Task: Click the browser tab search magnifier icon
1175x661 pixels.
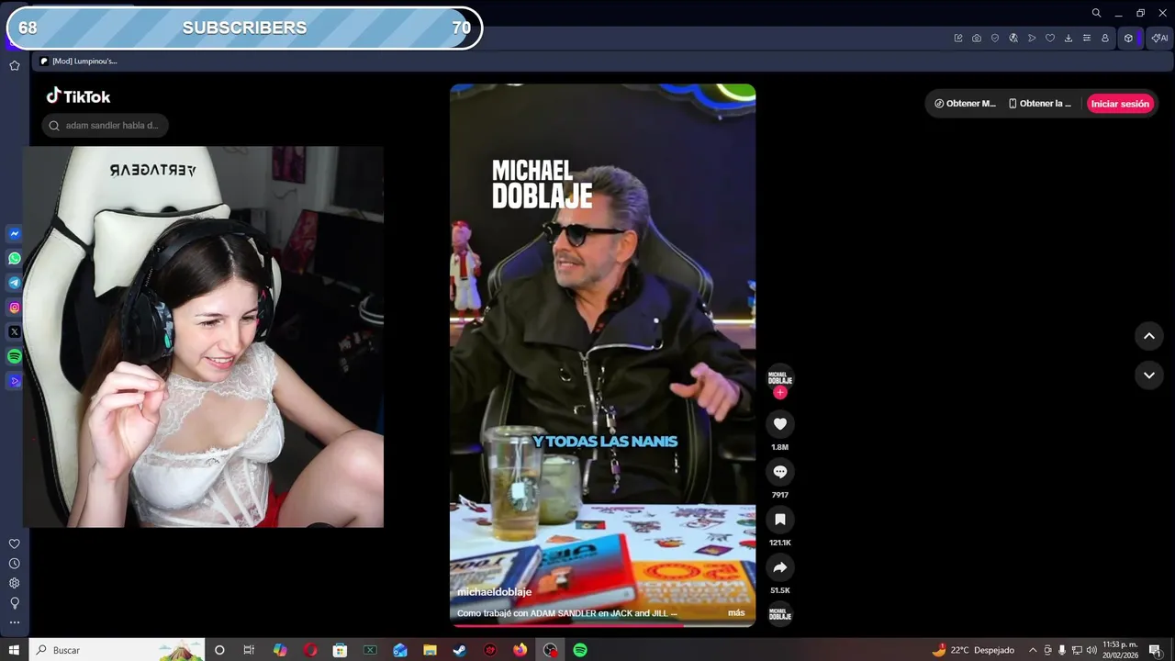Action: (1096, 13)
